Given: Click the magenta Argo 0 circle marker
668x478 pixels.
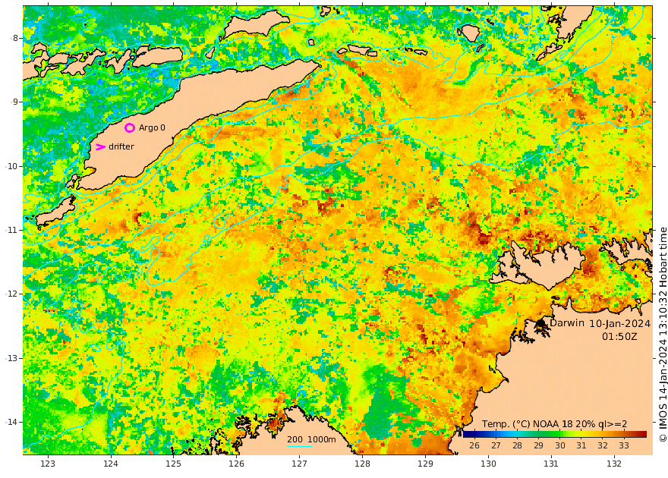Looking at the screenshot, I should (130, 127).
